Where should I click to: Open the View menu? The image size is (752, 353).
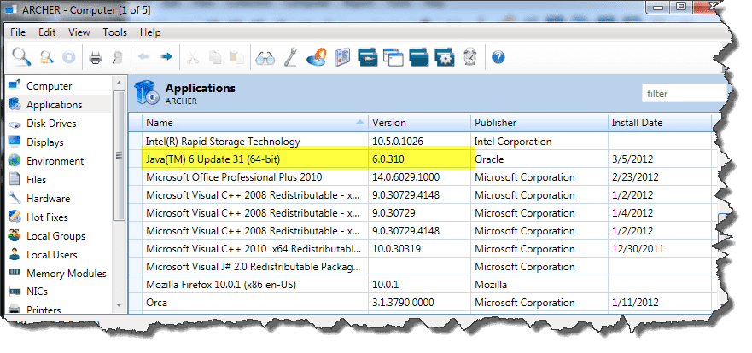coord(79,32)
